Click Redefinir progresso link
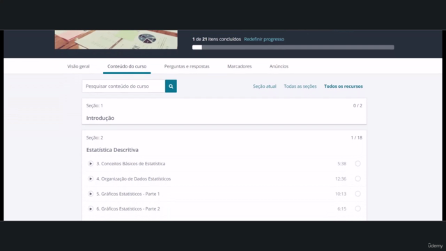This screenshot has width=446, height=251. (x=264, y=39)
